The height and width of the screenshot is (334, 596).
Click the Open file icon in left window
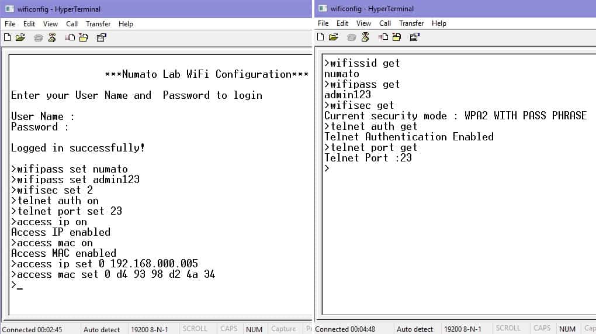click(x=20, y=37)
